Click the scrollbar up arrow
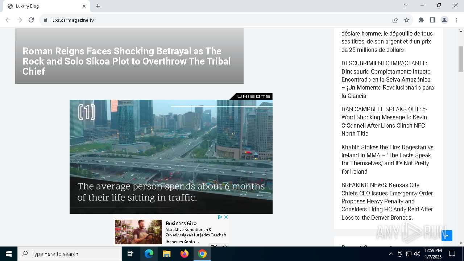The image size is (464, 261). click(461, 31)
